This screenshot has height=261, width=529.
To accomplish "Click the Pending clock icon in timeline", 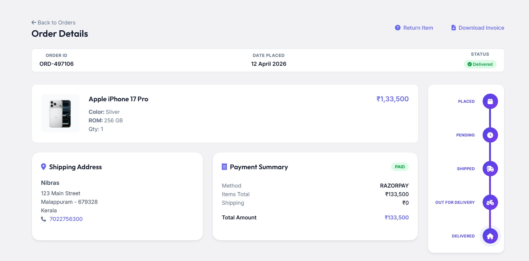I will pos(490,135).
